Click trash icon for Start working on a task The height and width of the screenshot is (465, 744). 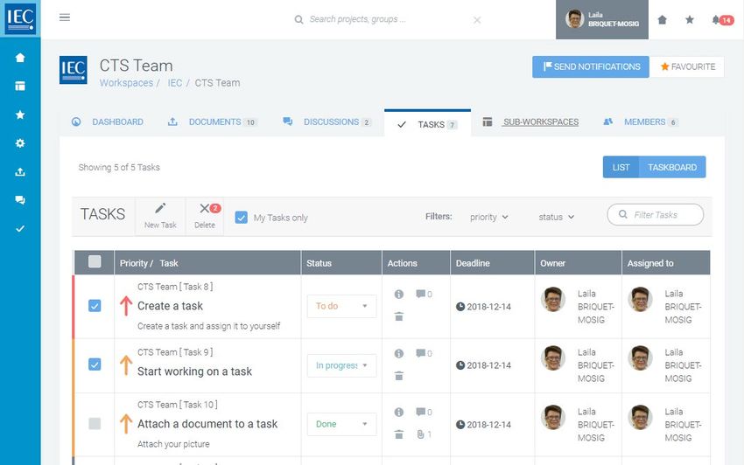[399, 376]
